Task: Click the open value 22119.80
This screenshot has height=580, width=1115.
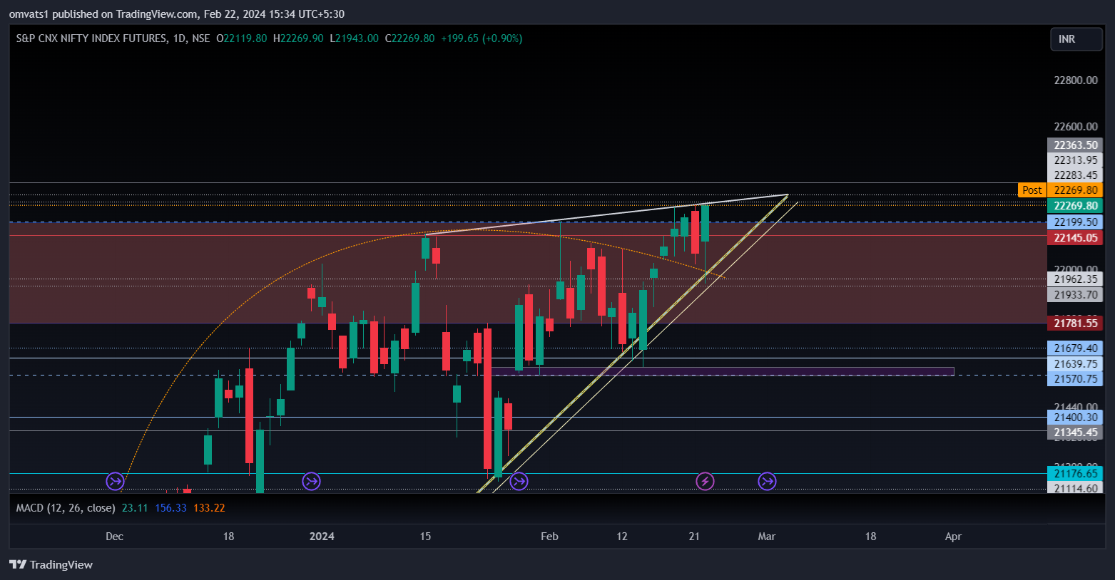Action: click(x=245, y=38)
